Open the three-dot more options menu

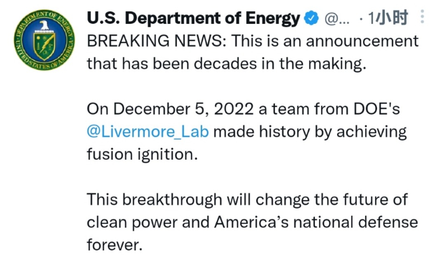[x=422, y=17]
